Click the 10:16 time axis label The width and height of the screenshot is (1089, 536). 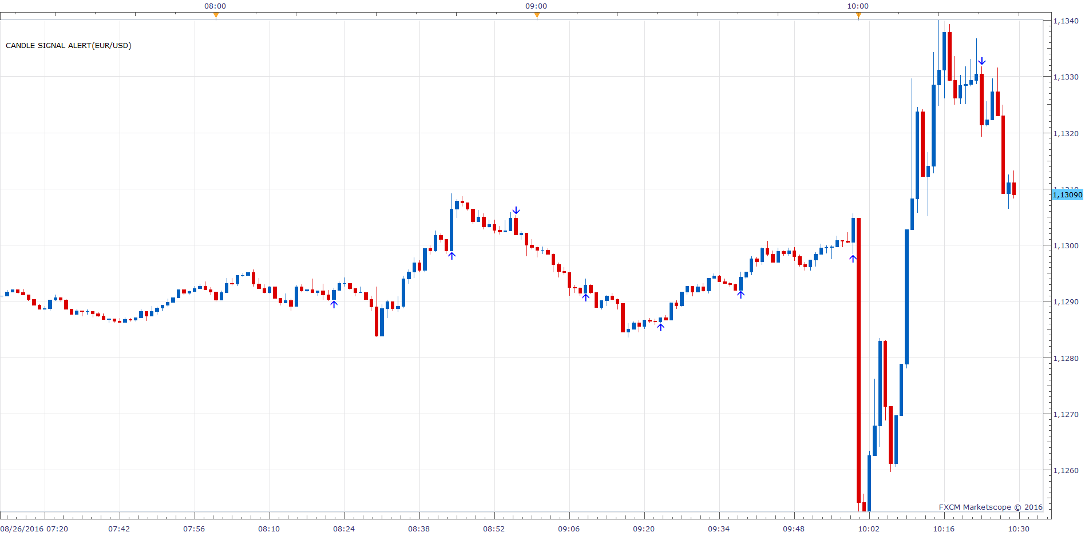click(944, 529)
